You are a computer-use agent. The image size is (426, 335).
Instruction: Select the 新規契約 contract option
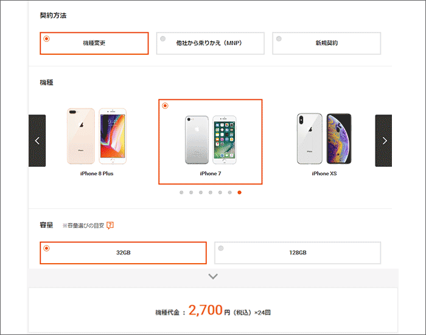327,43
